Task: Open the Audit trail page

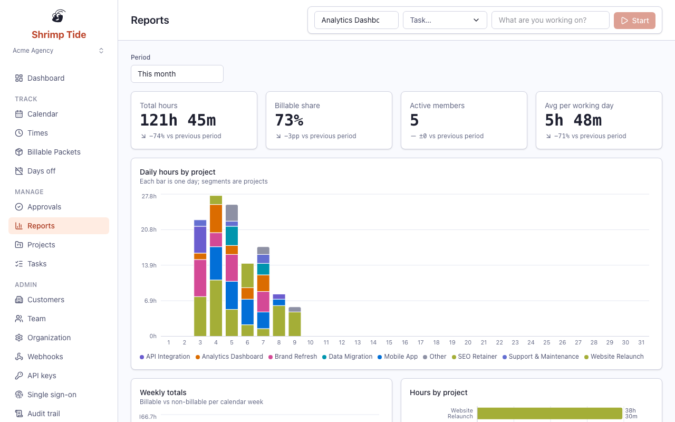Action: coord(59,414)
